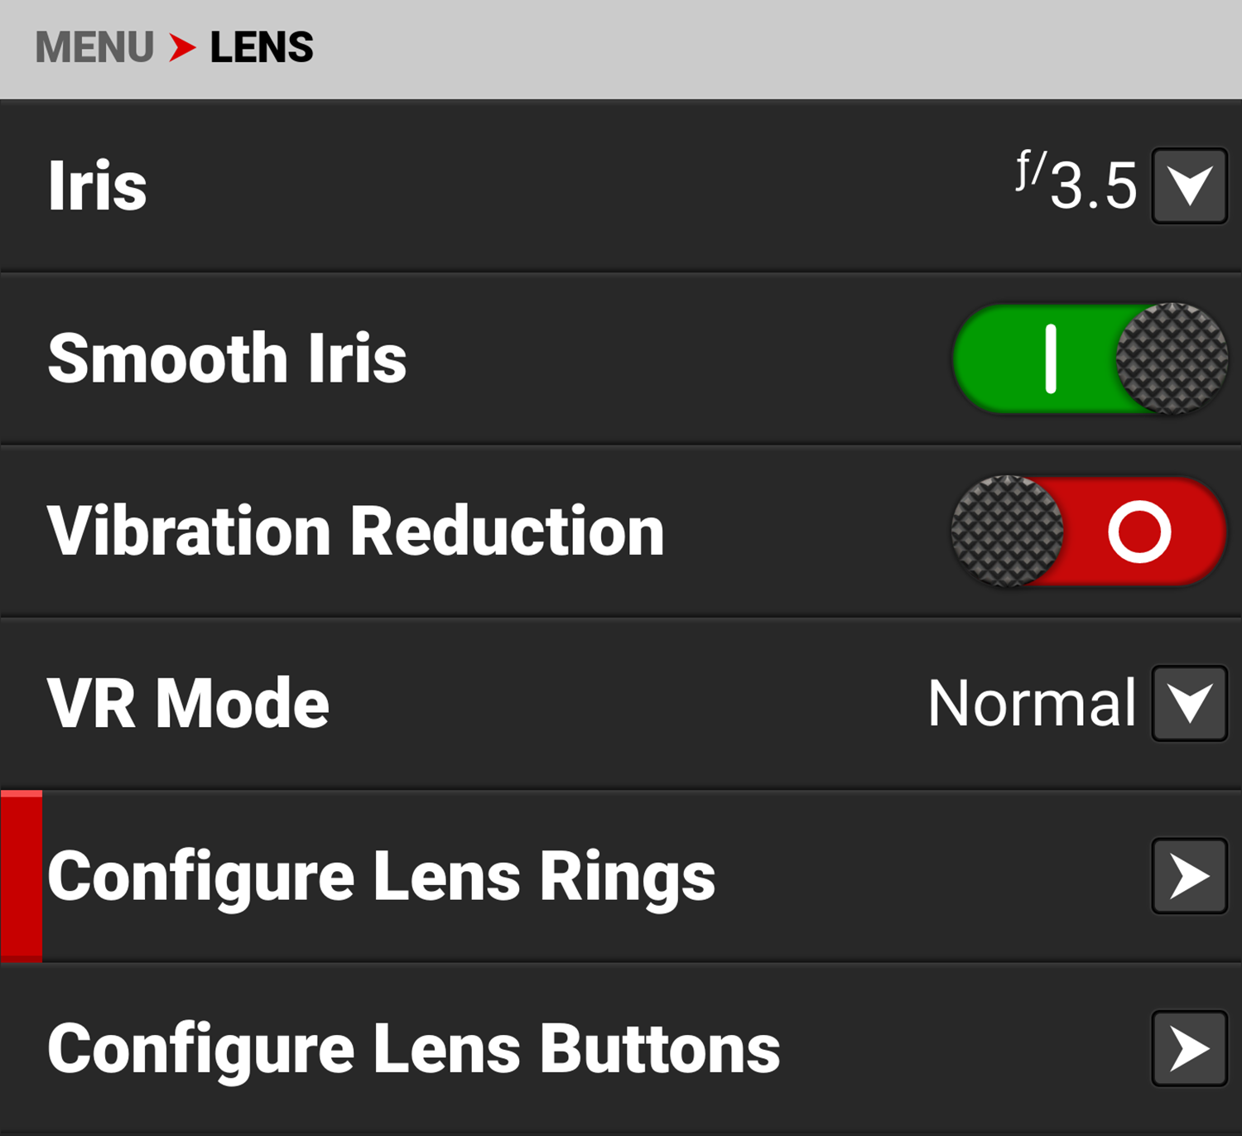Click the textured knob on Smooth Iris
This screenshot has width=1242, height=1136.
click(1172, 359)
